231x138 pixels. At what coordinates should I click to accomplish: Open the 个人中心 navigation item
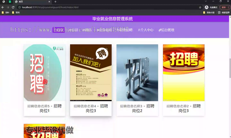(x=146, y=30)
